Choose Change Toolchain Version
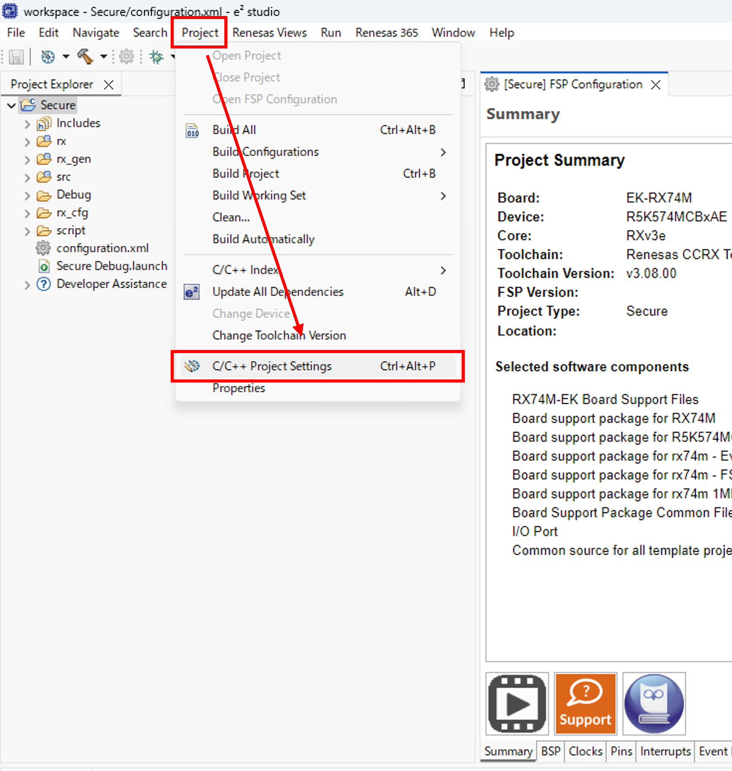The image size is (732, 771). (x=318, y=336)
